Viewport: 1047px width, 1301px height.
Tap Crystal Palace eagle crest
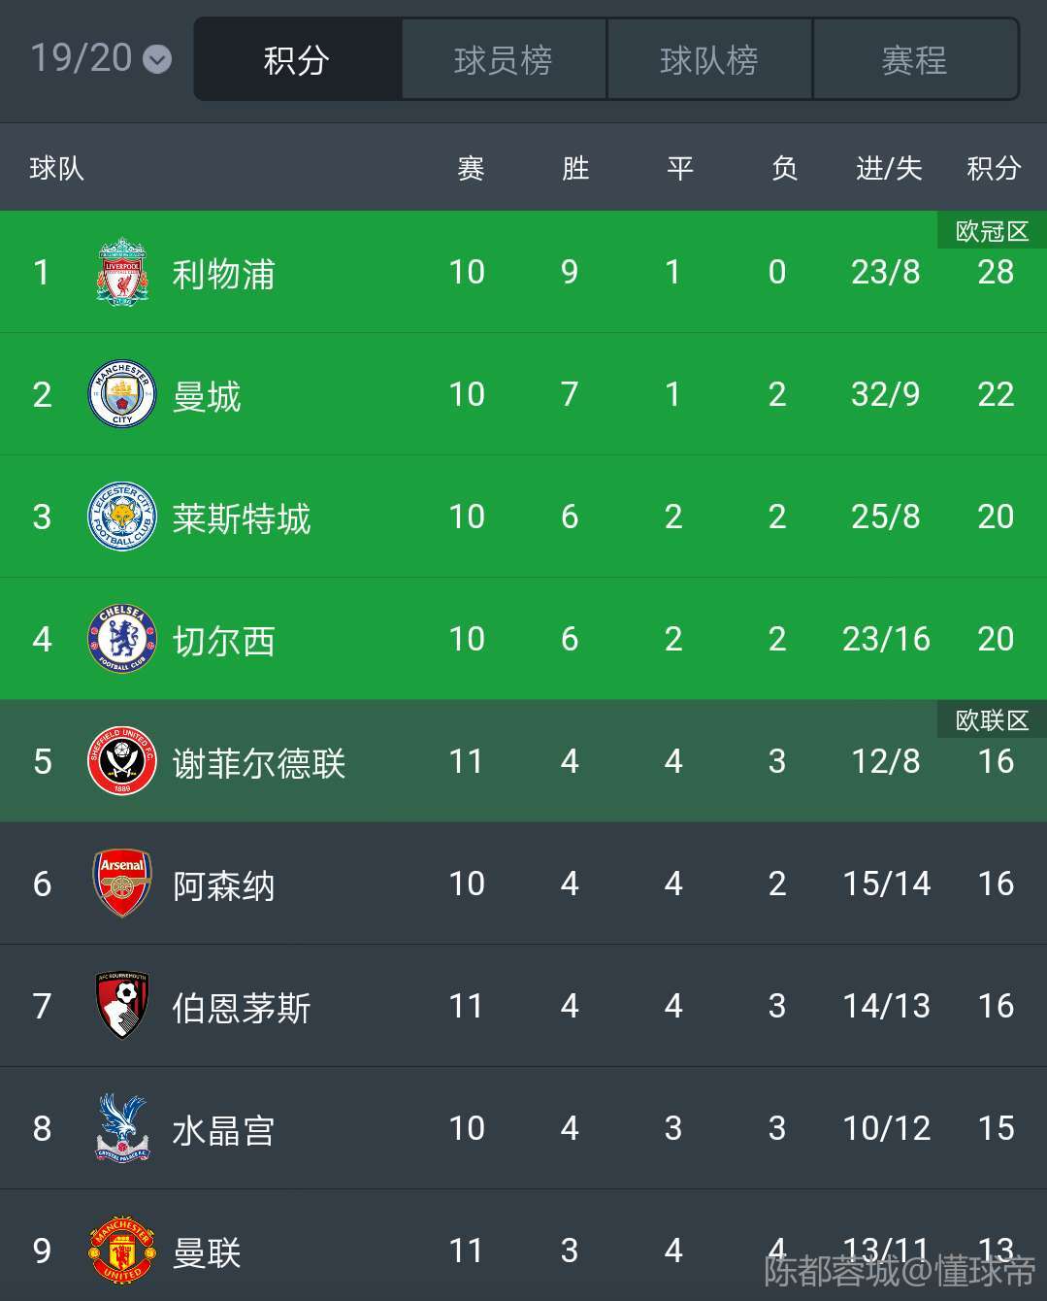tap(122, 1128)
